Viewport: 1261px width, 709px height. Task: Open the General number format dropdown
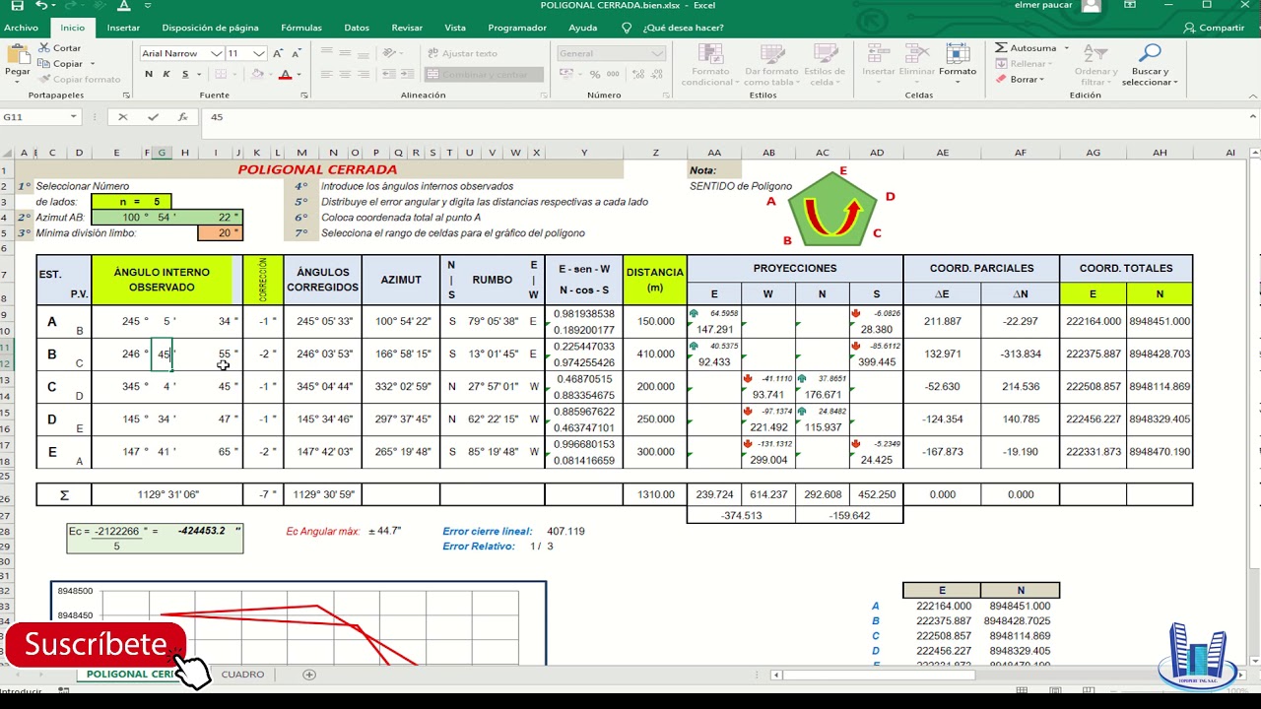pyautogui.click(x=658, y=53)
